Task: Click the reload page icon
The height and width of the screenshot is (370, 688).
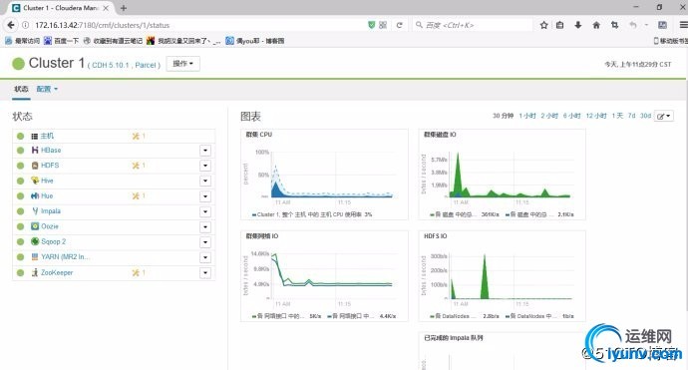Action: [x=399, y=25]
